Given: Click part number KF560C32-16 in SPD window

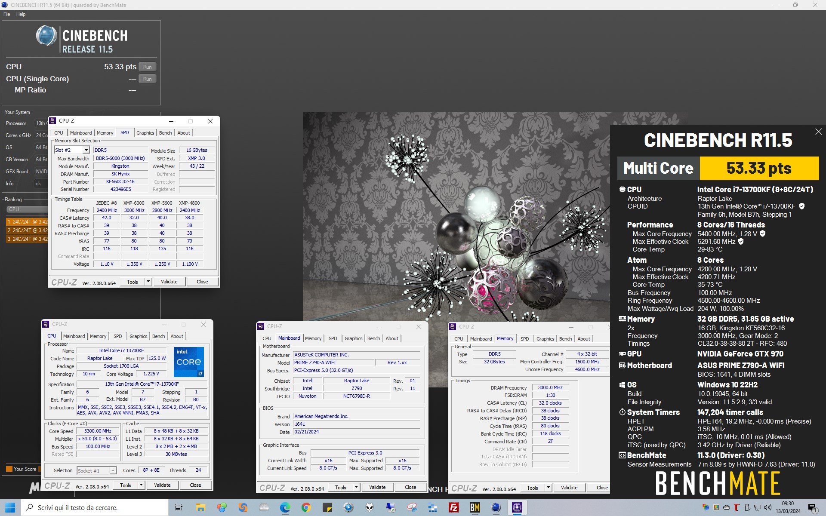Looking at the screenshot, I should (120, 181).
